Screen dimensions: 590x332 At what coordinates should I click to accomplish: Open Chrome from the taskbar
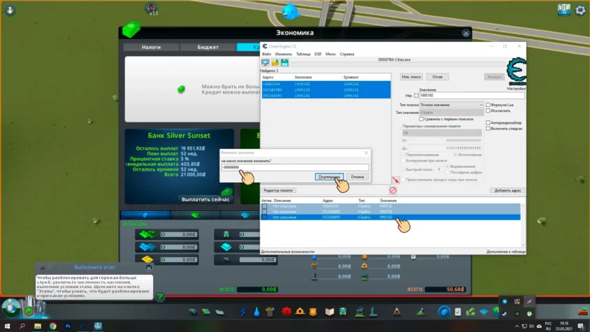[x=52, y=326]
